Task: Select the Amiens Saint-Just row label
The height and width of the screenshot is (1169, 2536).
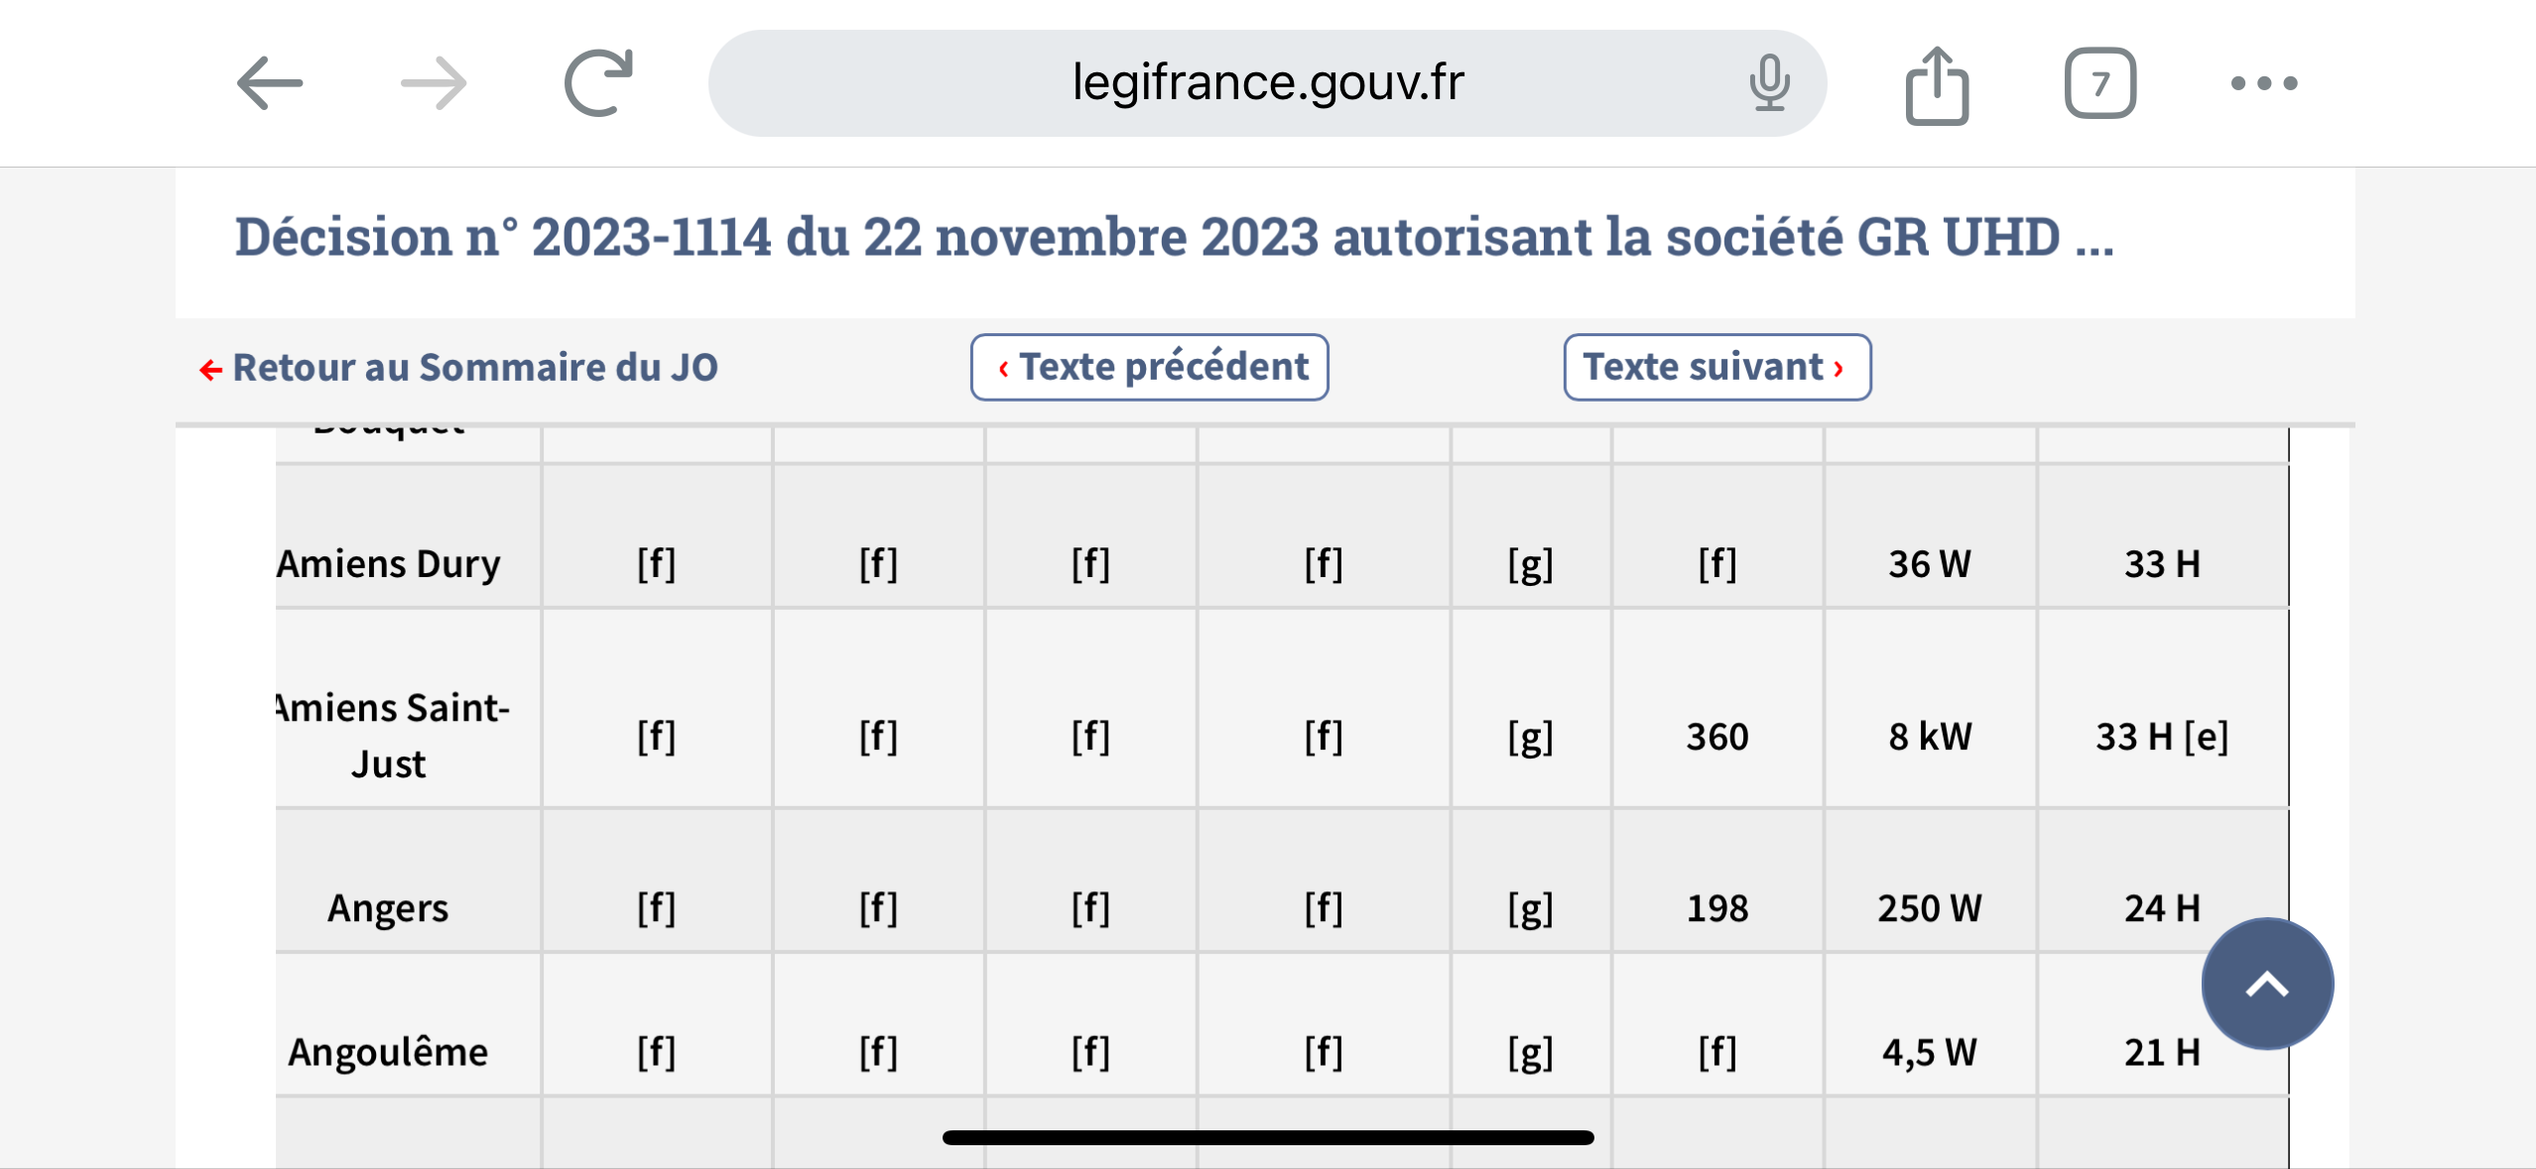Action: coord(392,735)
